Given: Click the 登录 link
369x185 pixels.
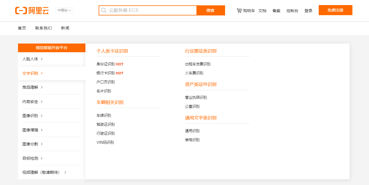Looking at the screenshot, I should (308, 11).
